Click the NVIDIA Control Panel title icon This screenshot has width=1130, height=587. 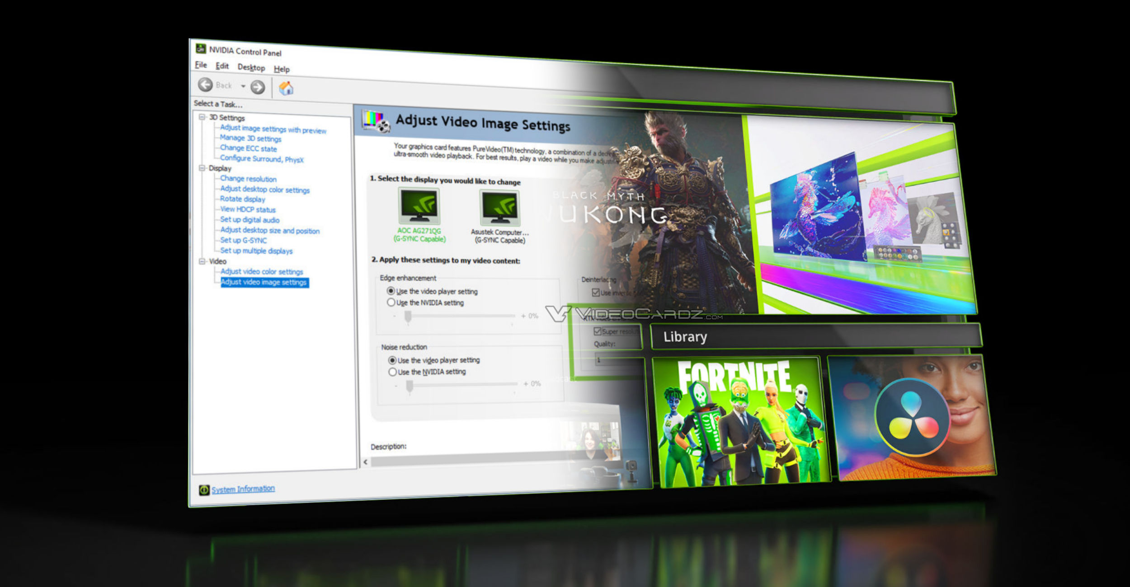[201, 48]
